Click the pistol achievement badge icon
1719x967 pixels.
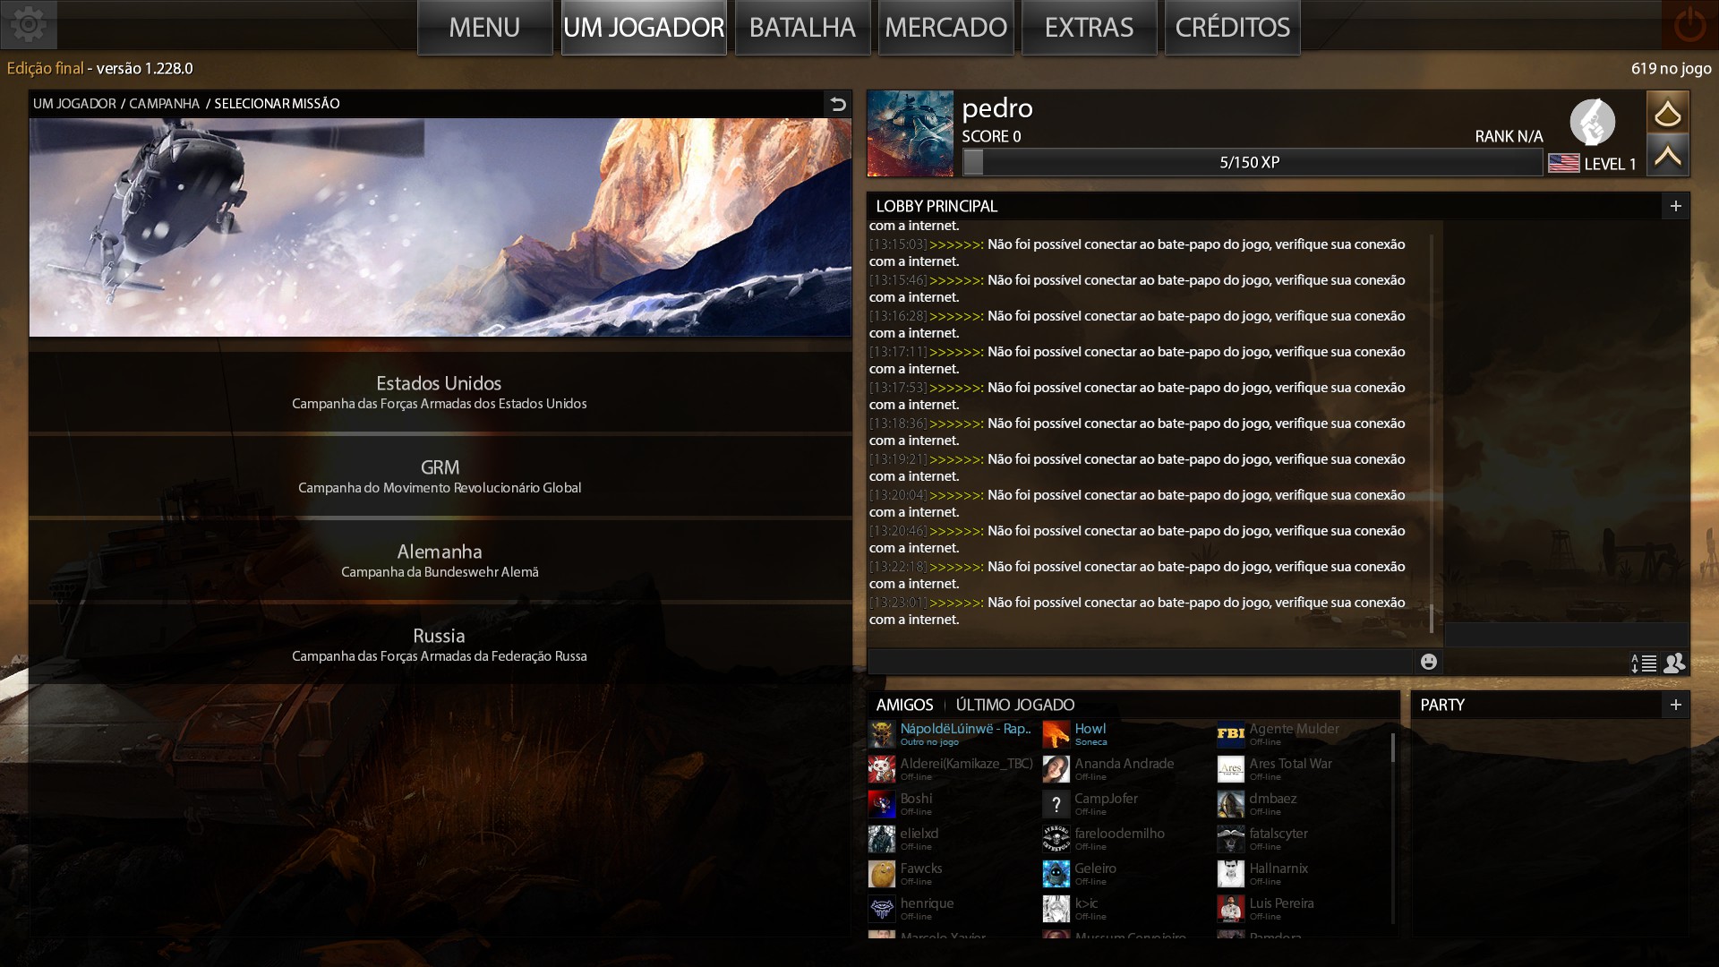1592,122
